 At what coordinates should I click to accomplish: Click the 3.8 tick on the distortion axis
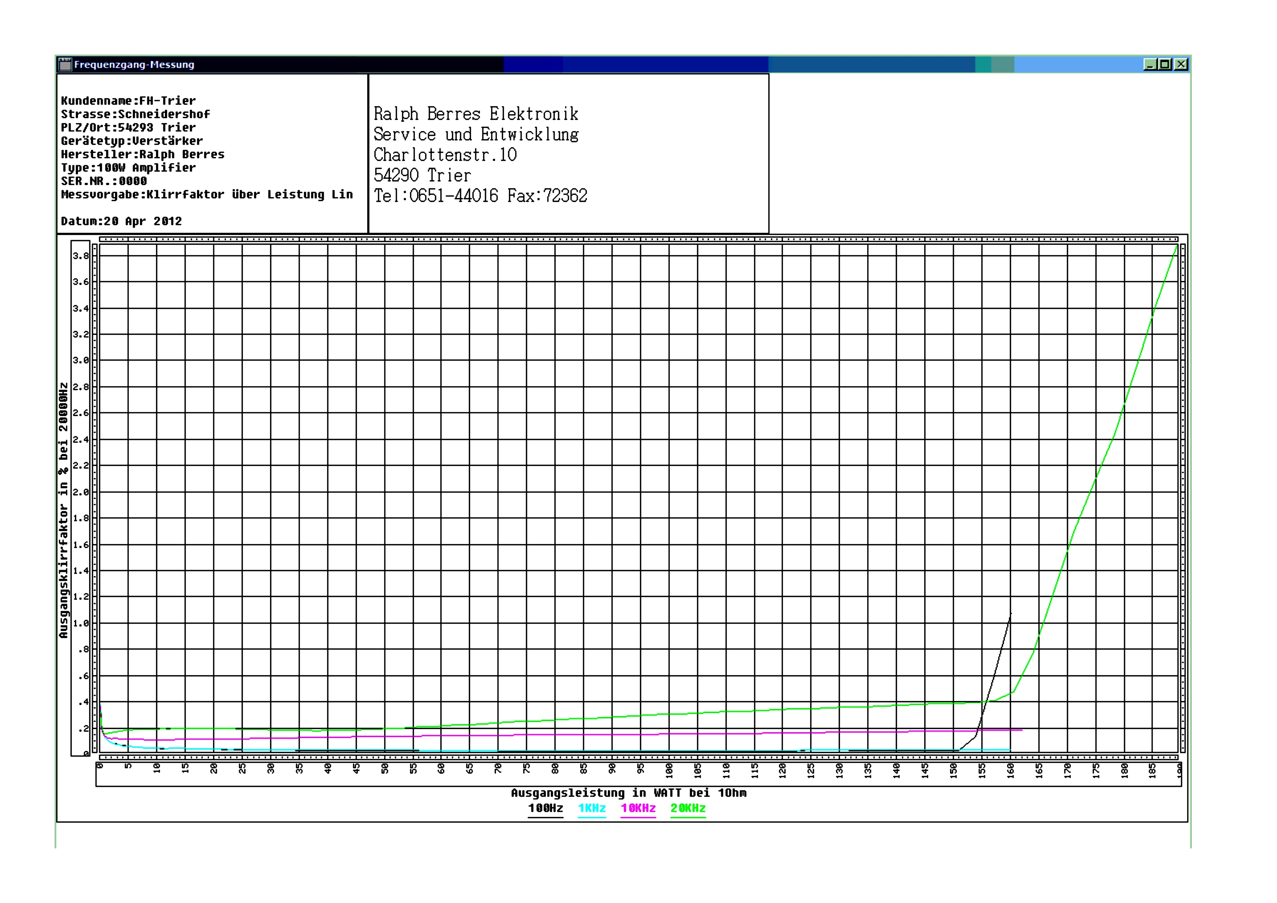point(81,256)
